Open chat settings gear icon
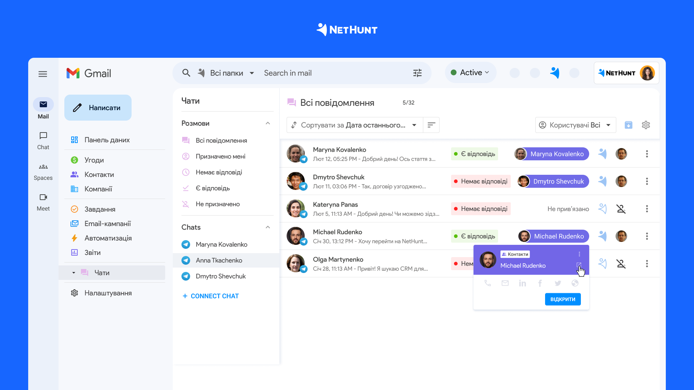This screenshot has width=694, height=390. pyautogui.click(x=646, y=125)
